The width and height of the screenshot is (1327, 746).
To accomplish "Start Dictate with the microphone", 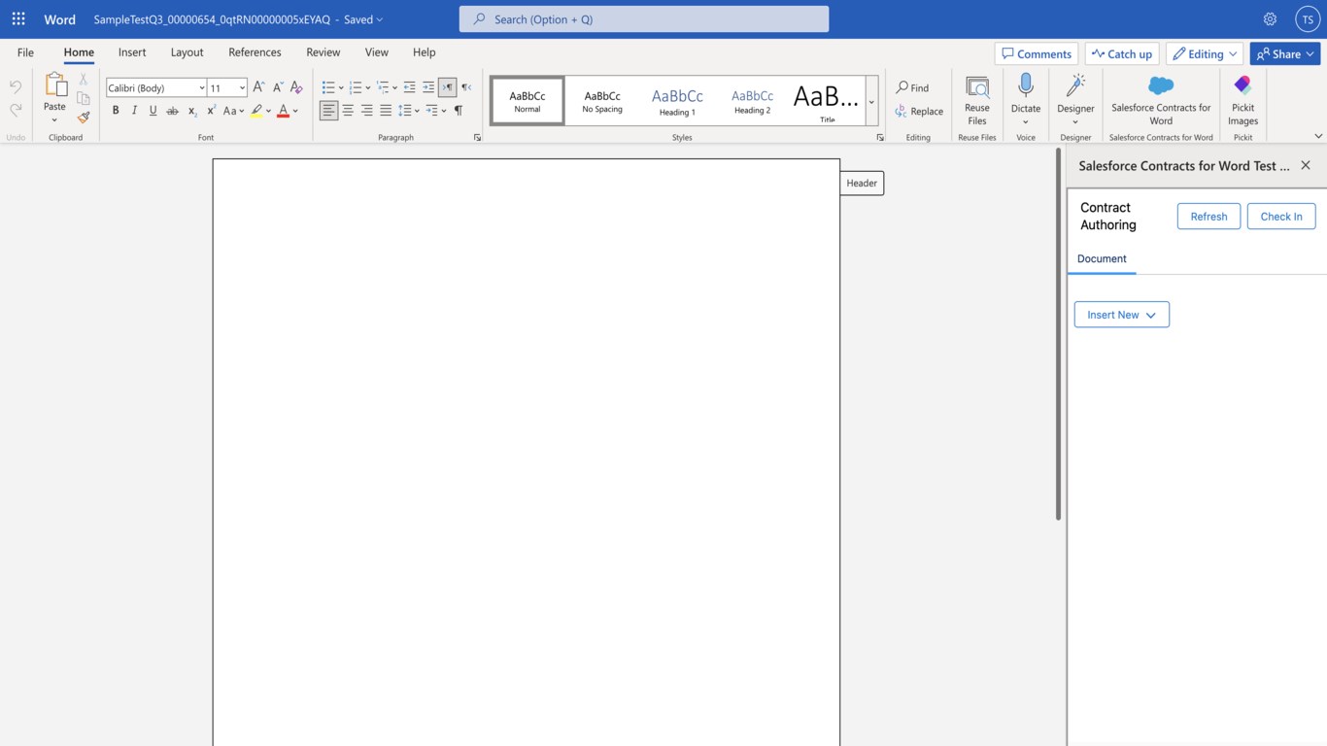I will tap(1026, 85).
